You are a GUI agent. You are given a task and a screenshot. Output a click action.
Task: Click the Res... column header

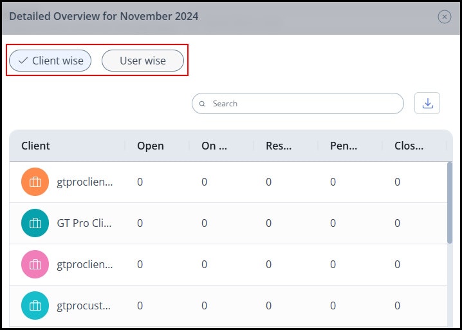pos(279,146)
